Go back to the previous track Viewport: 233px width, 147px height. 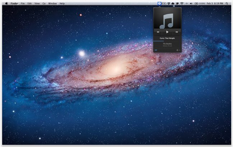point(158,32)
